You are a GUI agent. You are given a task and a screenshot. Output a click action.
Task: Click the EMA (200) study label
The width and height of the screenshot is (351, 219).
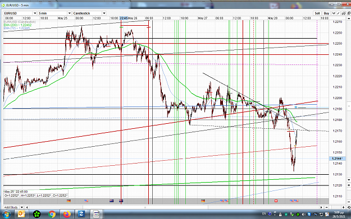(x=17, y=25)
